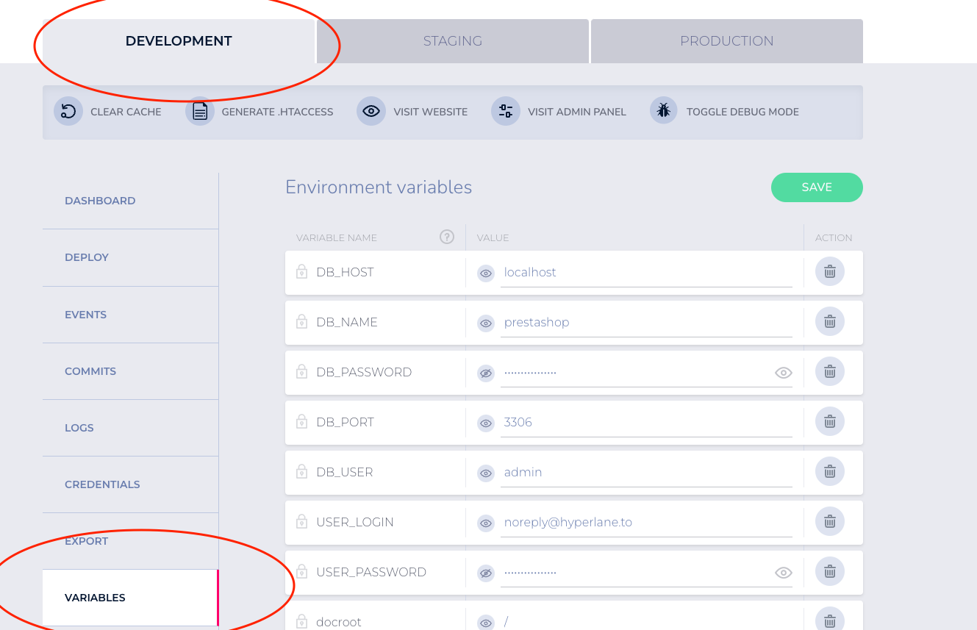977x630 pixels.
Task: Click the Clear Cache label
Action: click(126, 112)
